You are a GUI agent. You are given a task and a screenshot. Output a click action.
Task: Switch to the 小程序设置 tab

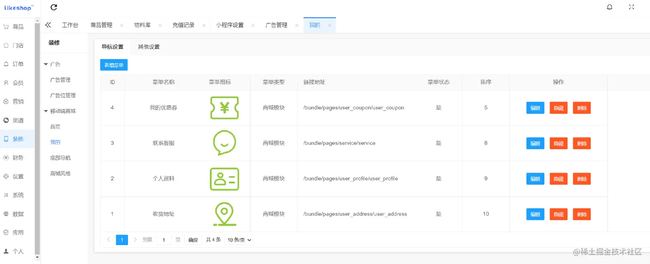[x=230, y=25]
